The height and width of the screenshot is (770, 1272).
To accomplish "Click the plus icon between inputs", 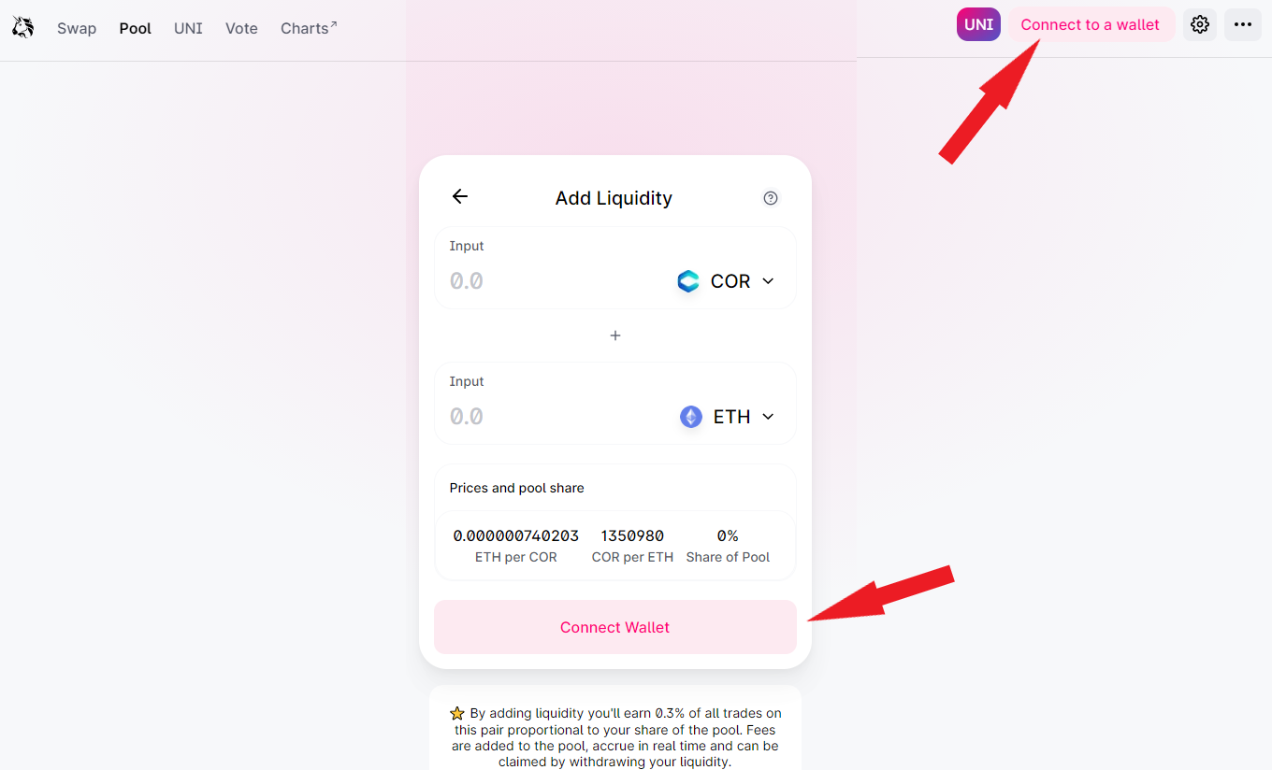I will pos(614,335).
